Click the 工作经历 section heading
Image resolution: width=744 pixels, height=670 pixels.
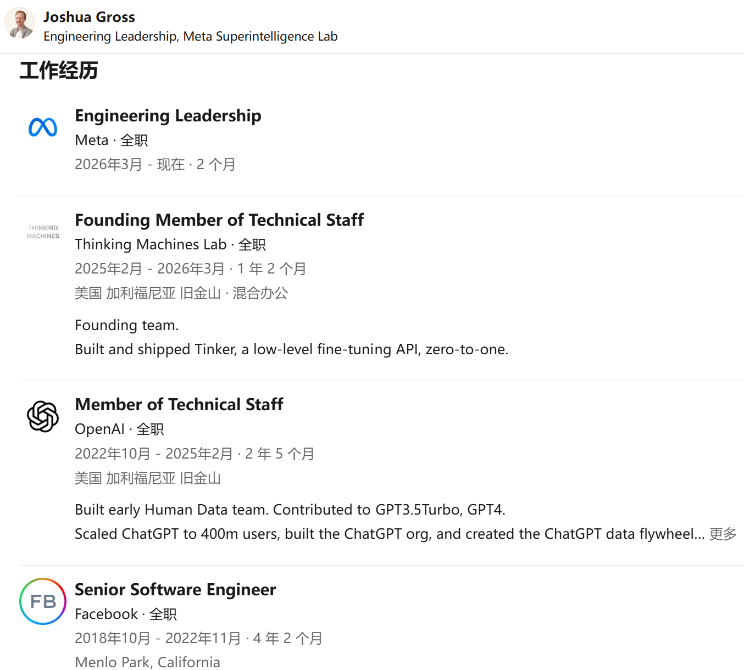point(59,71)
